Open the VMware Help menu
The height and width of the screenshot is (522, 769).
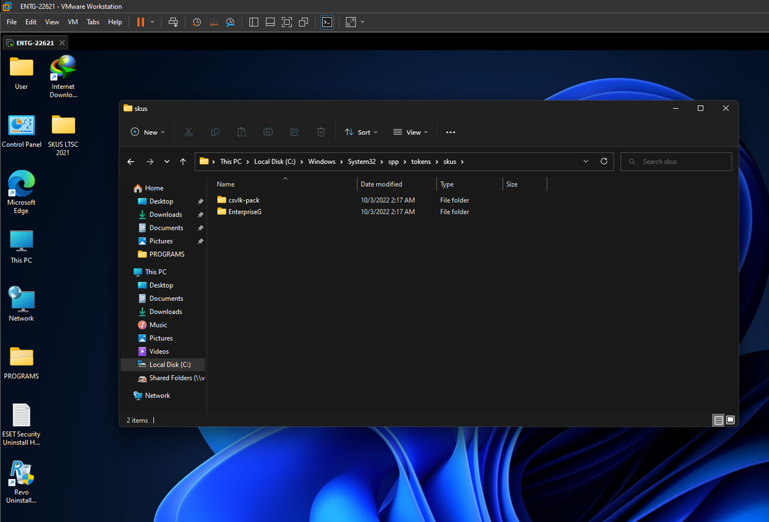click(x=115, y=22)
